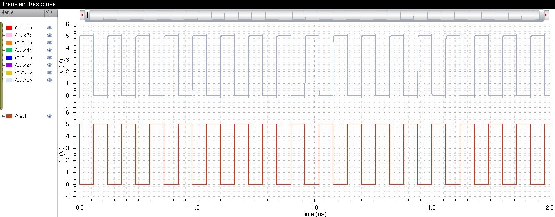Click the Vis column header
555x217 pixels.
pyautogui.click(x=50, y=13)
